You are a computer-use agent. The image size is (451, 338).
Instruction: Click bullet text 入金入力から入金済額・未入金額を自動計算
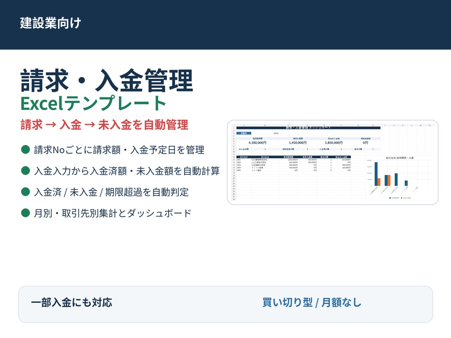[127, 171]
